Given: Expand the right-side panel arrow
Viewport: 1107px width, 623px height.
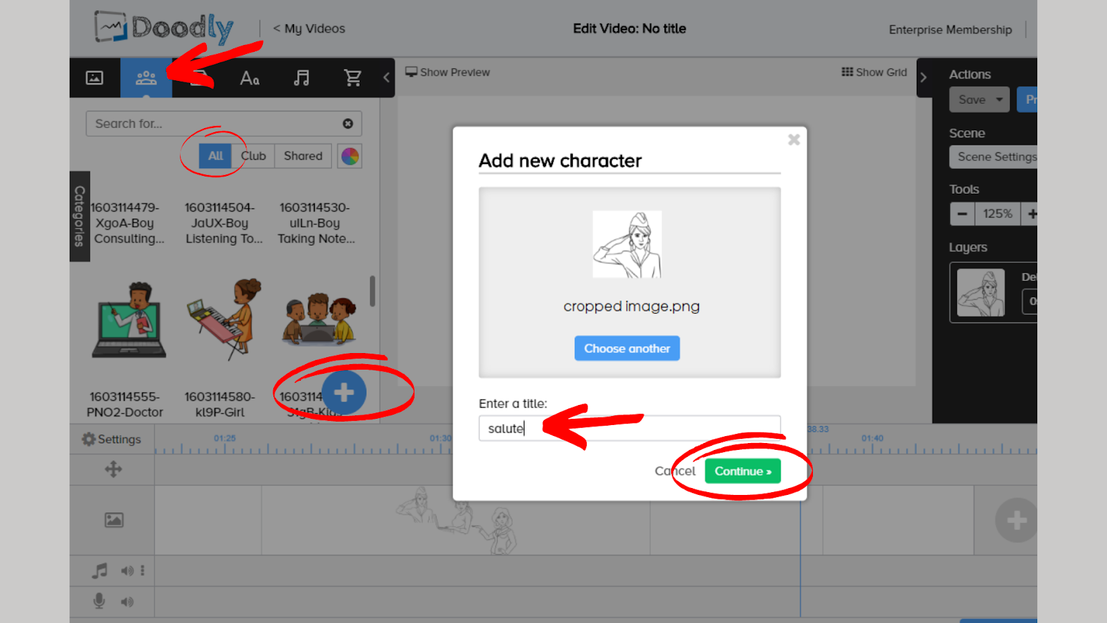Looking at the screenshot, I should (924, 78).
